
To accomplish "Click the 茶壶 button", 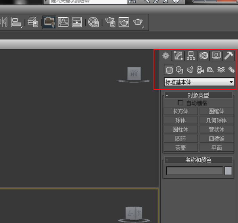I will pyautogui.click(x=180, y=148).
